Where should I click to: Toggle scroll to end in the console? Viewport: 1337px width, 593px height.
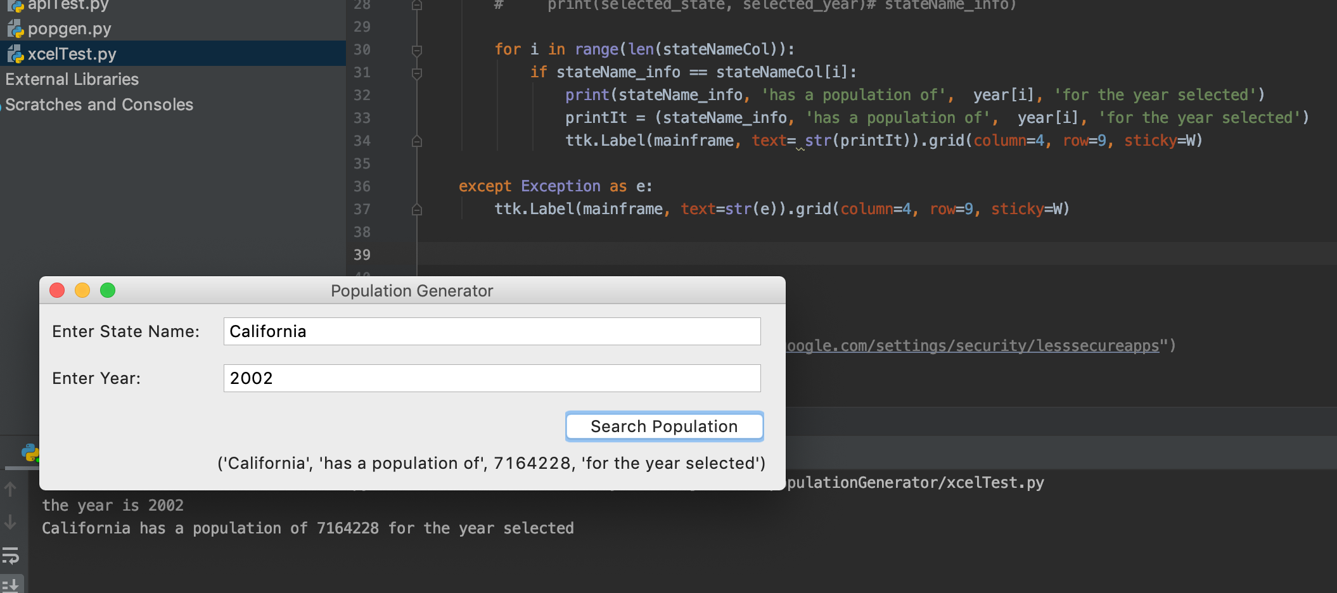[x=10, y=583]
